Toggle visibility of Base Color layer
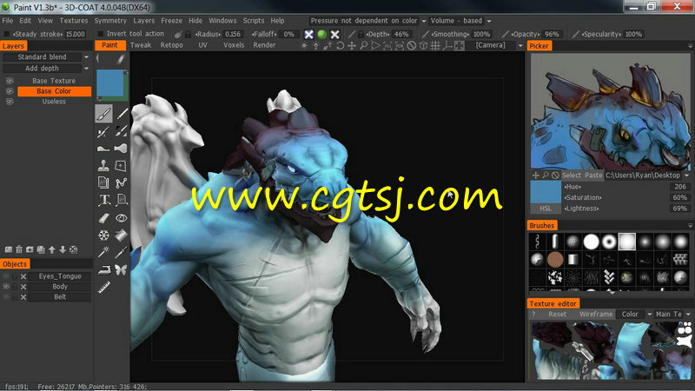Viewport: 695px width, 391px height. point(10,91)
